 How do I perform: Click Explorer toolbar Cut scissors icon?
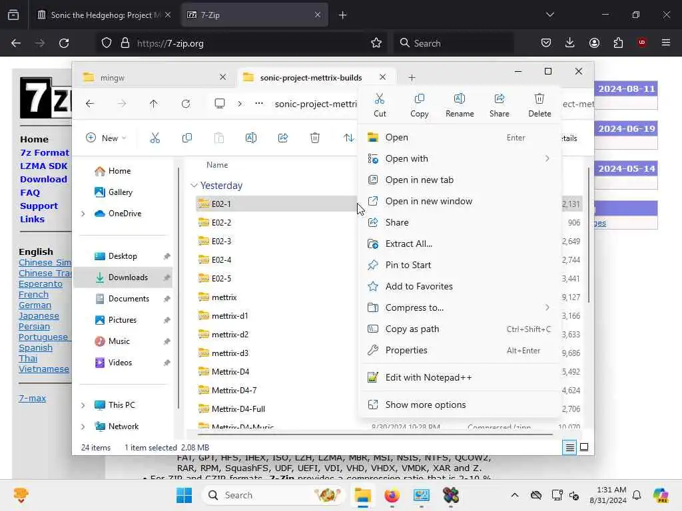click(155, 138)
